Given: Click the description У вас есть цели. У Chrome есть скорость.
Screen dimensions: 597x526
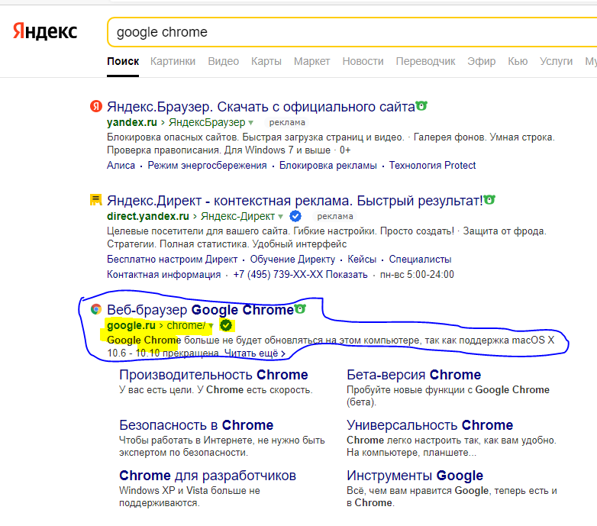Looking at the screenshot, I should pos(215,390).
